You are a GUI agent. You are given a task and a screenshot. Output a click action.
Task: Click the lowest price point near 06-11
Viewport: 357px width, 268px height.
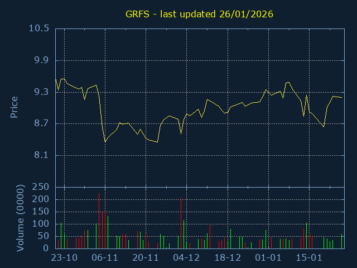point(105,142)
